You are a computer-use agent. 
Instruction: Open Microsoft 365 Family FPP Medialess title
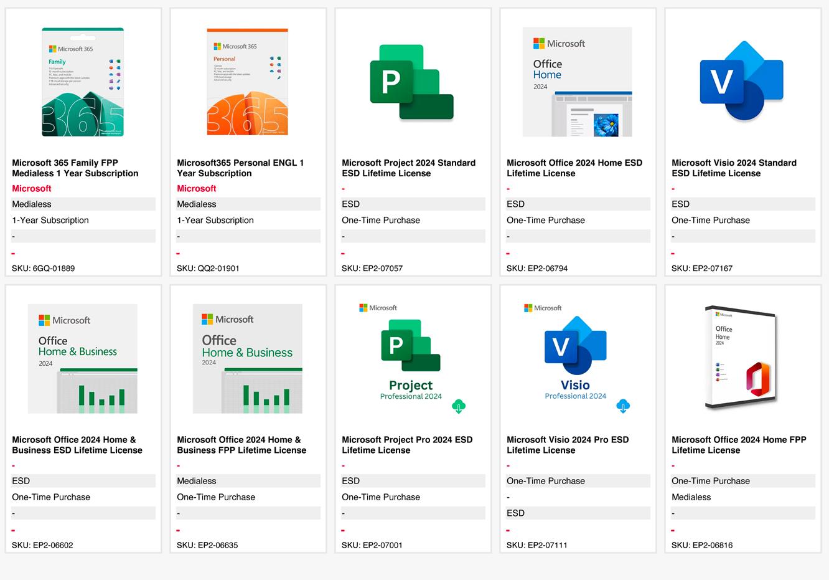pyautogui.click(x=75, y=168)
